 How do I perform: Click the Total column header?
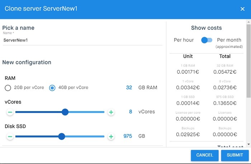tap(225, 56)
